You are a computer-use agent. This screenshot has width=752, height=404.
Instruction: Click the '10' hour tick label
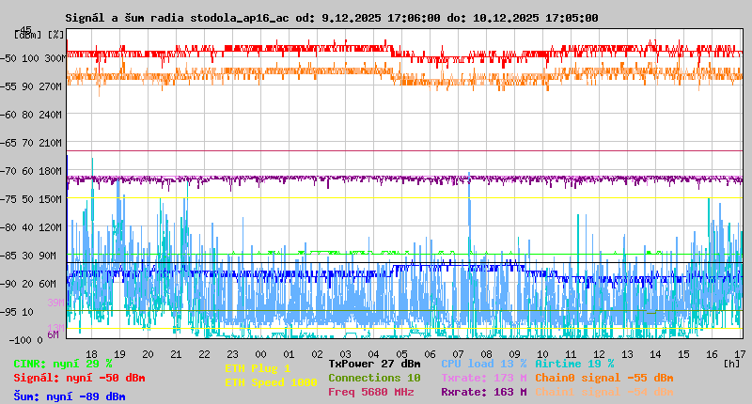[542, 354]
